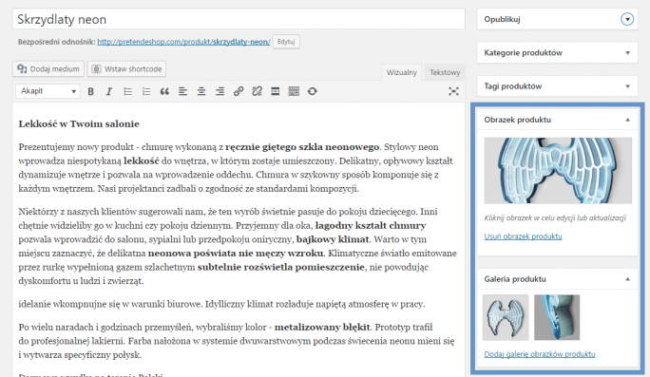Expand the Tagi produktów panel
Viewport: 650px width, 377px height.
[x=627, y=86]
